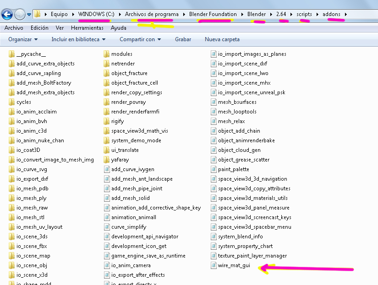
Task: Open Incluir en biblioteca dropdown
Action: point(78,39)
